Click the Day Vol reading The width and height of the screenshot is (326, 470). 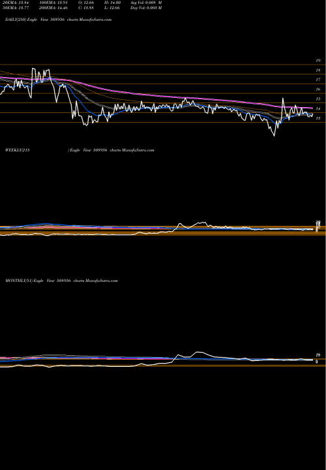coord(146,8)
